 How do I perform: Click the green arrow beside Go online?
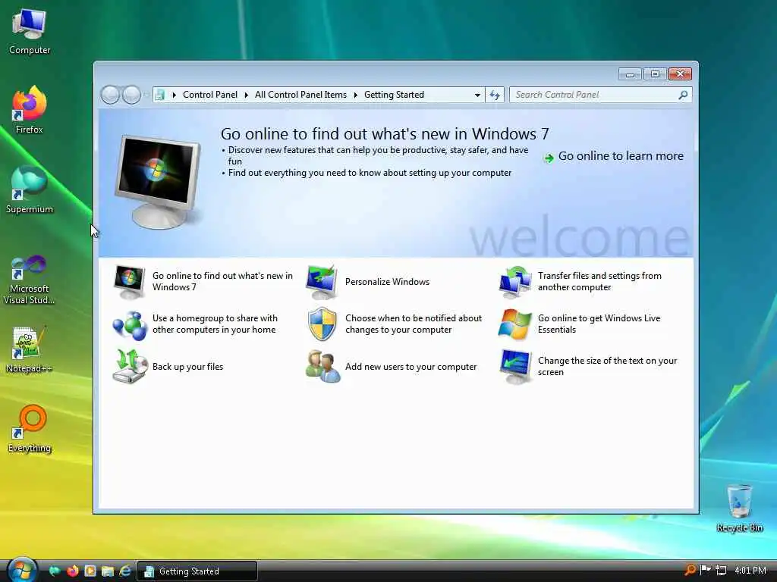tap(549, 158)
